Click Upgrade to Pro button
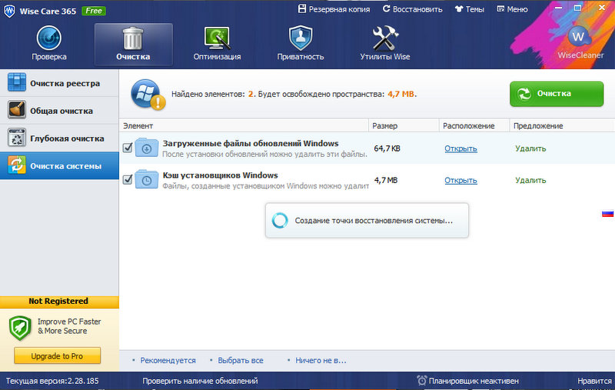Image resolution: width=615 pixels, height=390 pixels. [57, 356]
